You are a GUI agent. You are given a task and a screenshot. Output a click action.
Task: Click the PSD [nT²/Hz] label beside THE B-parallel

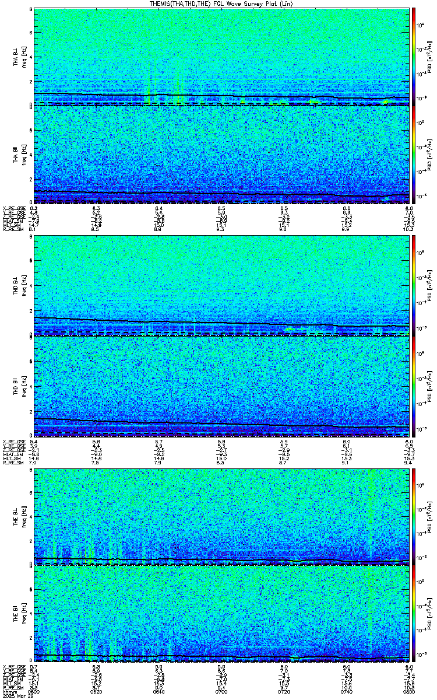(x=429, y=614)
